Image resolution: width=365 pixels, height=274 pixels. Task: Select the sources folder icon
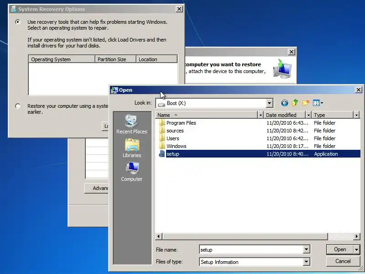[162, 131]
